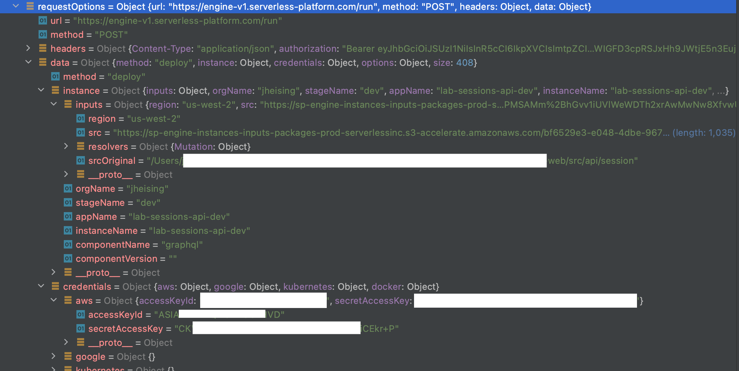Click the object icon next to headers
The width and height of the screenshot is (739, 371).
click(42, 48)
